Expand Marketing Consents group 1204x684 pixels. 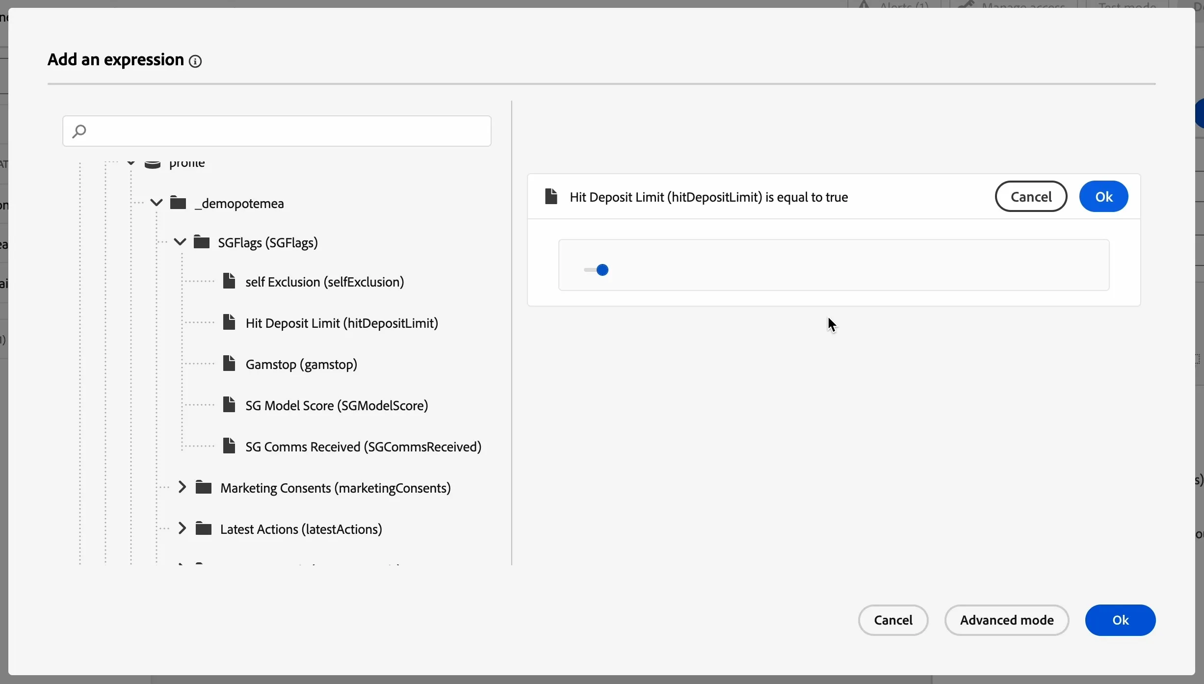click(x=182, y=487)
